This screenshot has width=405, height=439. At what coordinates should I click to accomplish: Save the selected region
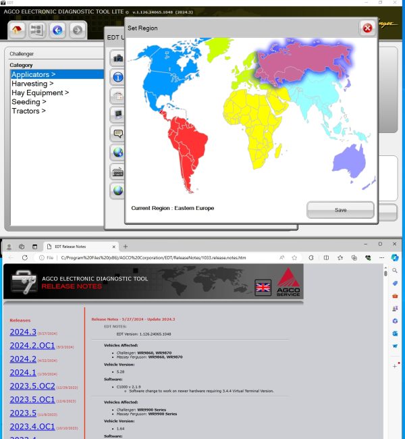click(340, 210)
